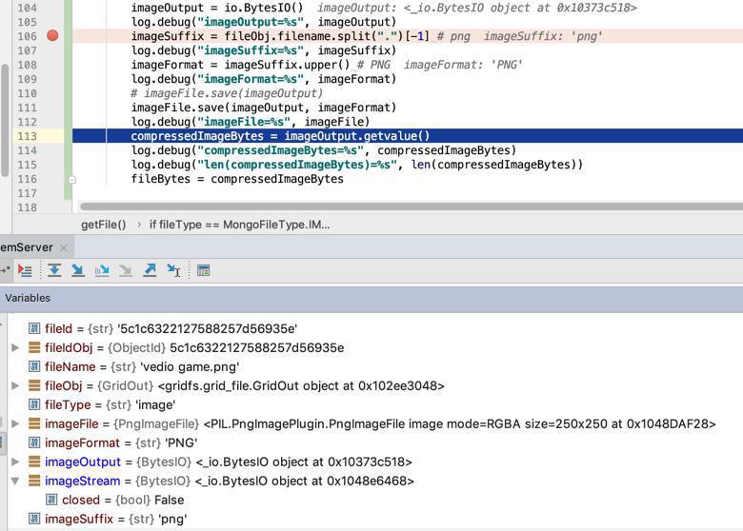The width and height of the screenshot is (743, 531).
Task: Toggle the breakpoint on line 106
Action: tap(52, 35)
